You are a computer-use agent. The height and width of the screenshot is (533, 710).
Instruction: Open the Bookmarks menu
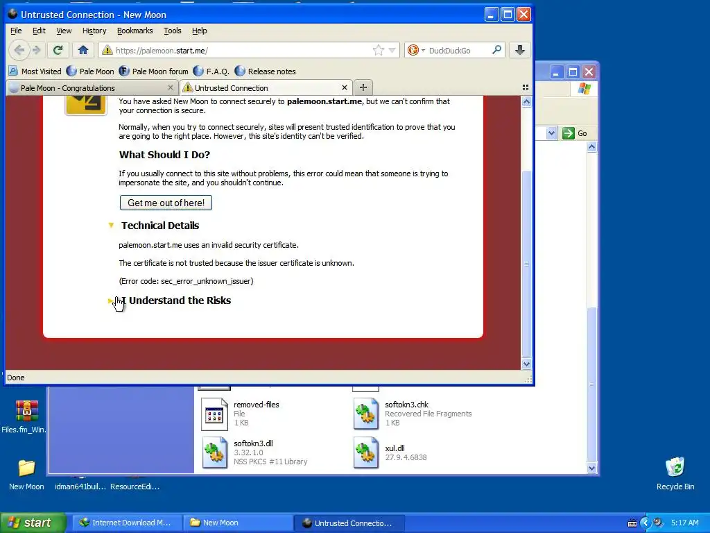point(135,31)
